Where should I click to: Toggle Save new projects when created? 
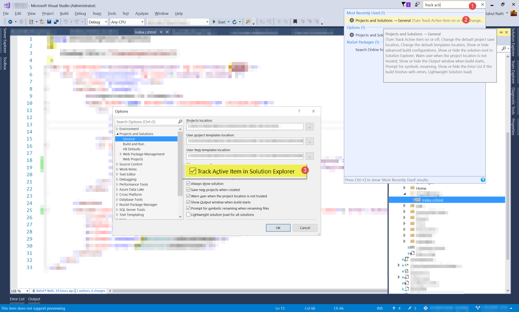point(188,190)
